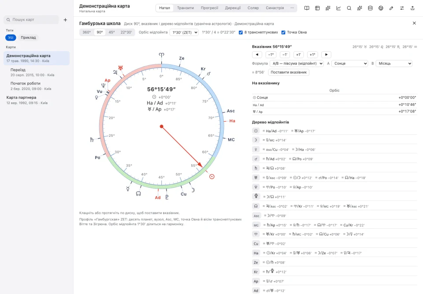This screenshot has height=294, width=423.
Task: Open the book reference icon in toolbar
Action: (307, 8)
